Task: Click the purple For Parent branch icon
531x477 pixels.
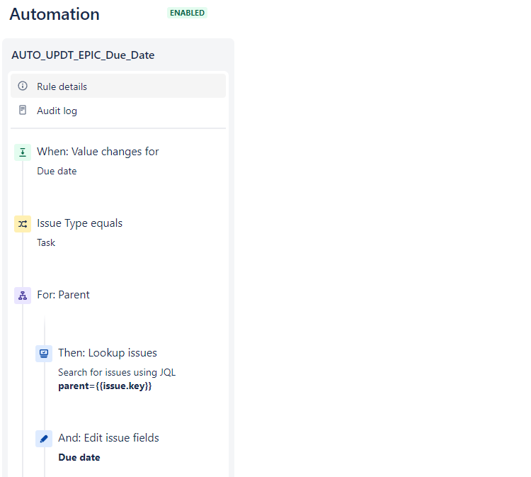Action: pyautogui.click(x=23, y=296)
